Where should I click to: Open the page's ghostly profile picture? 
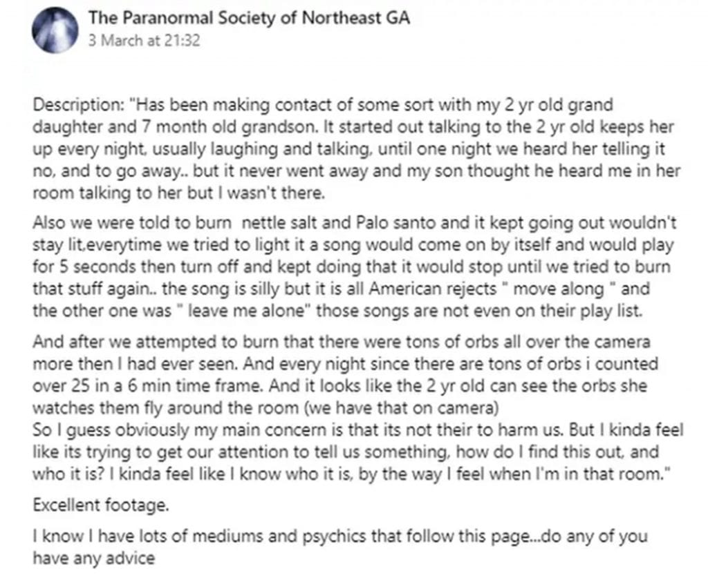click(55, 30)
